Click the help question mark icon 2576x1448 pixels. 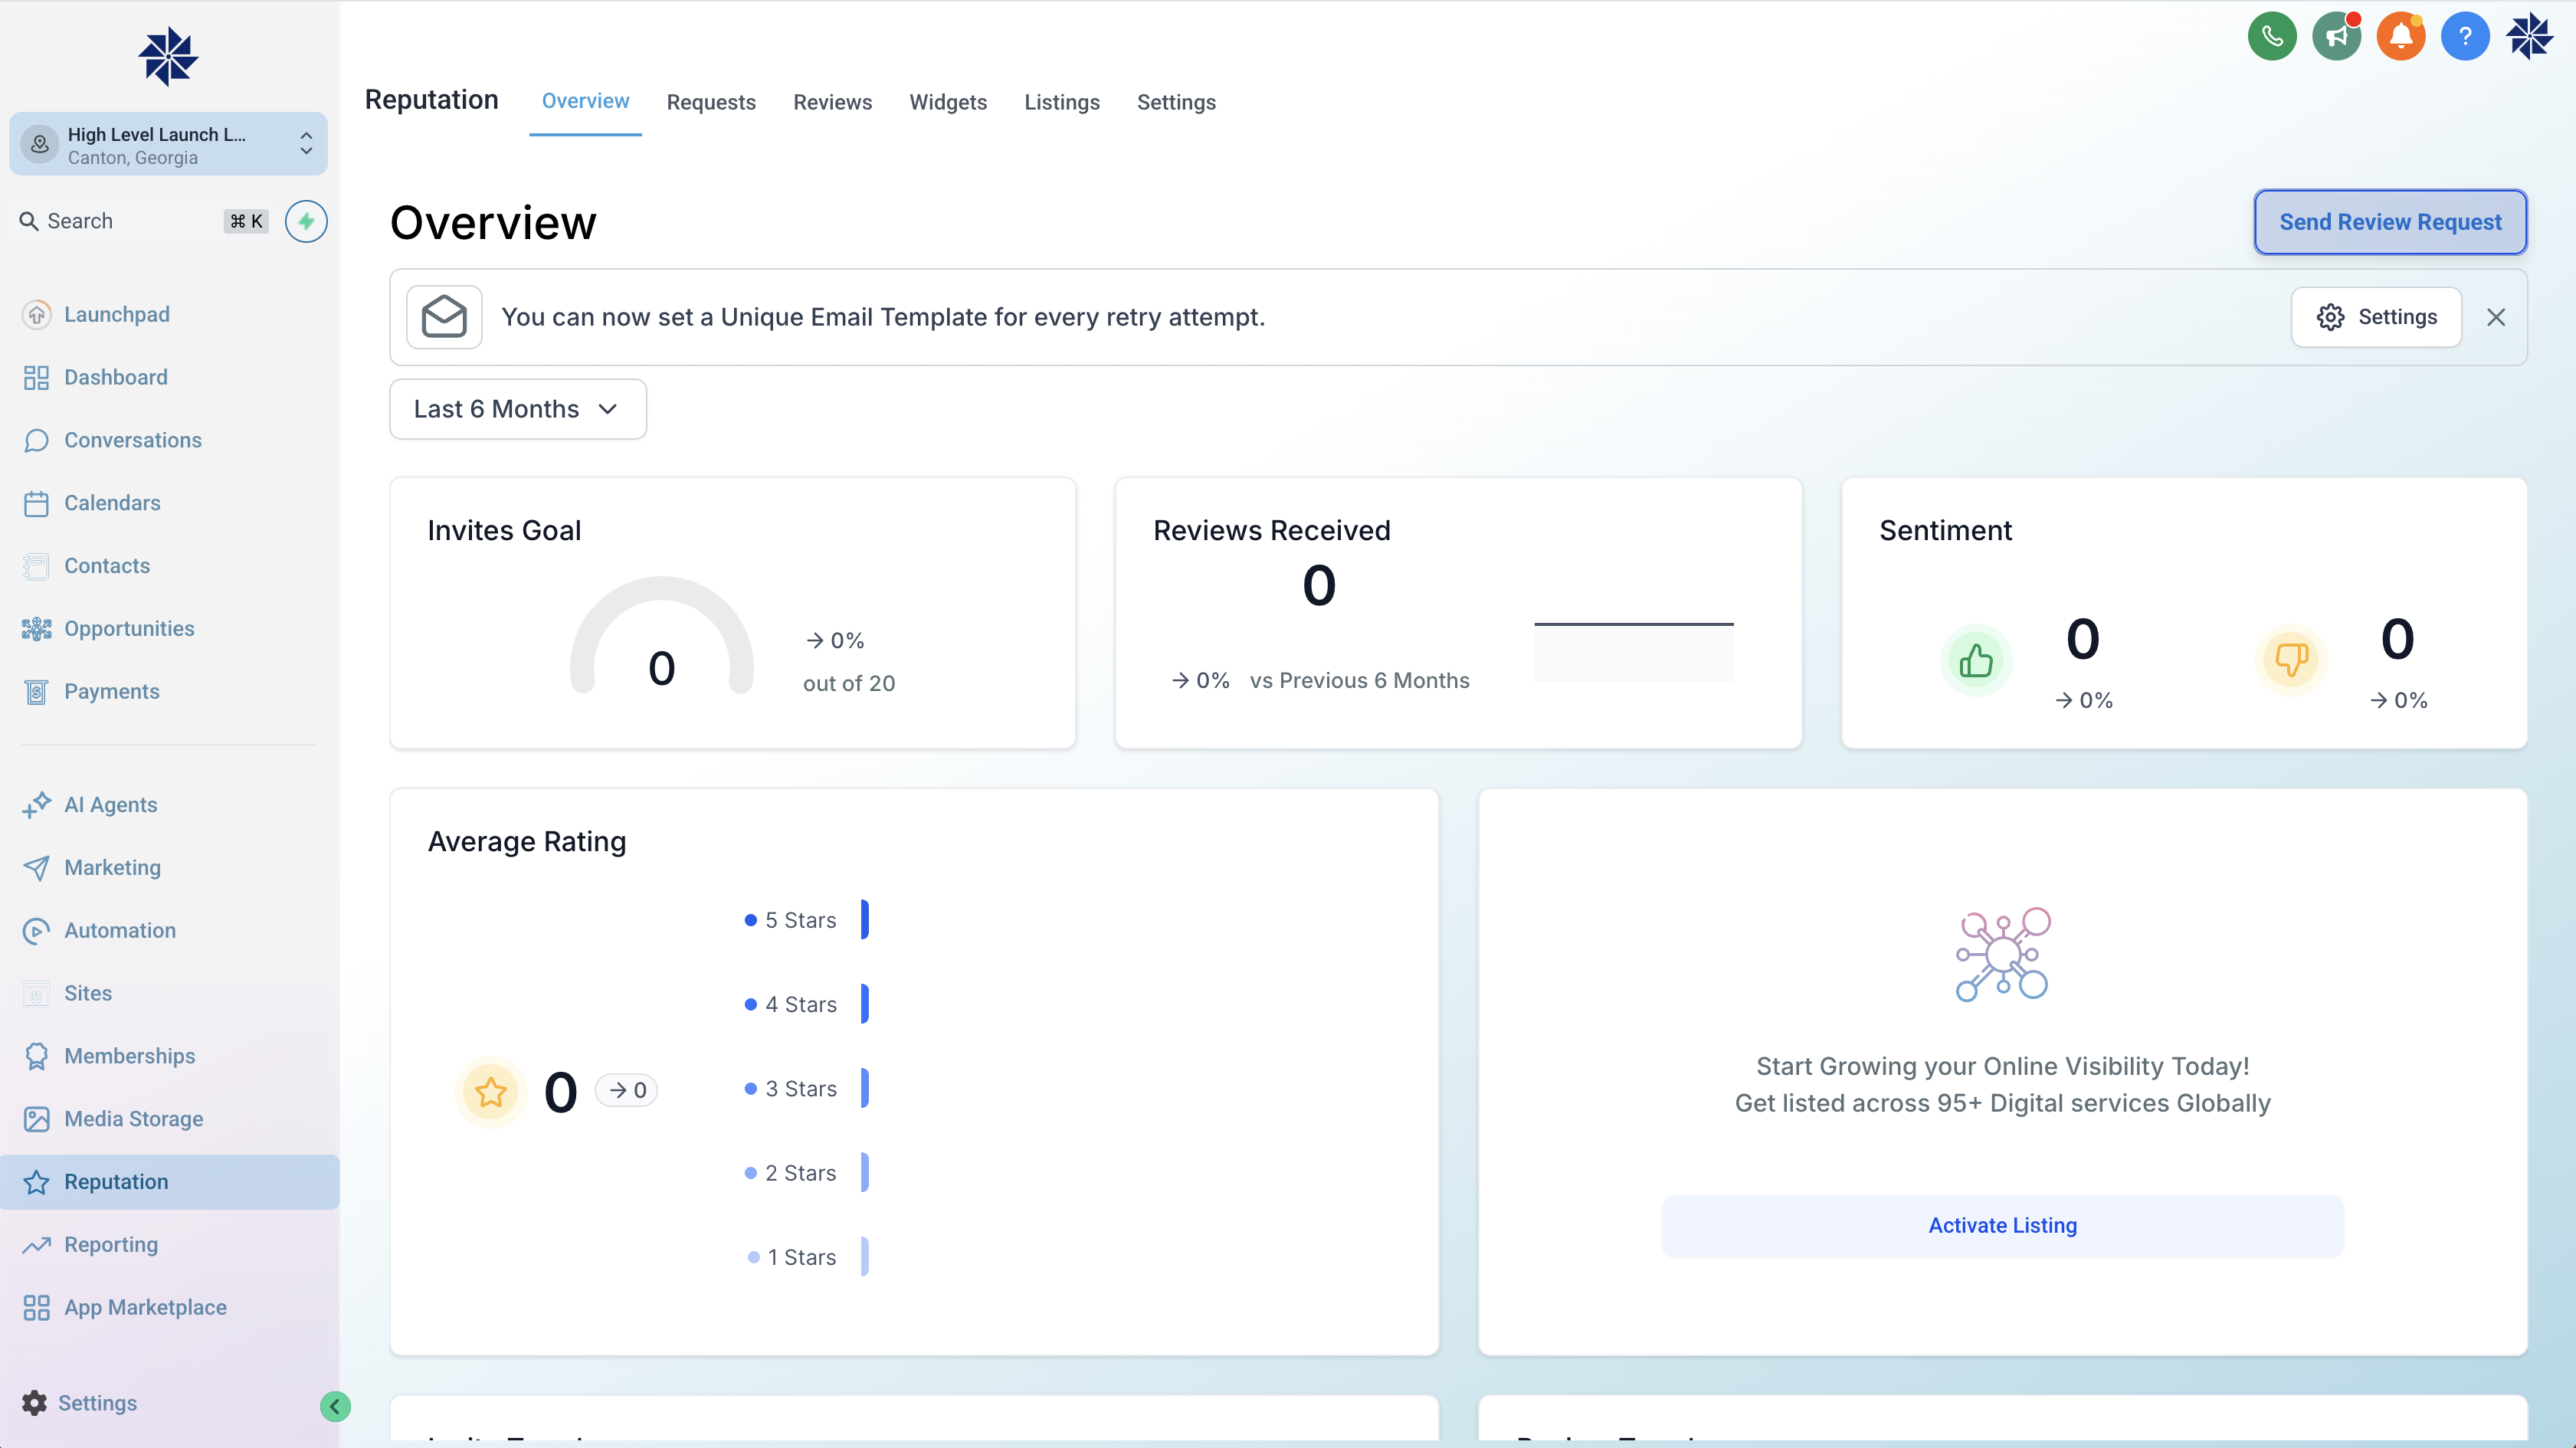(2466, 35)
